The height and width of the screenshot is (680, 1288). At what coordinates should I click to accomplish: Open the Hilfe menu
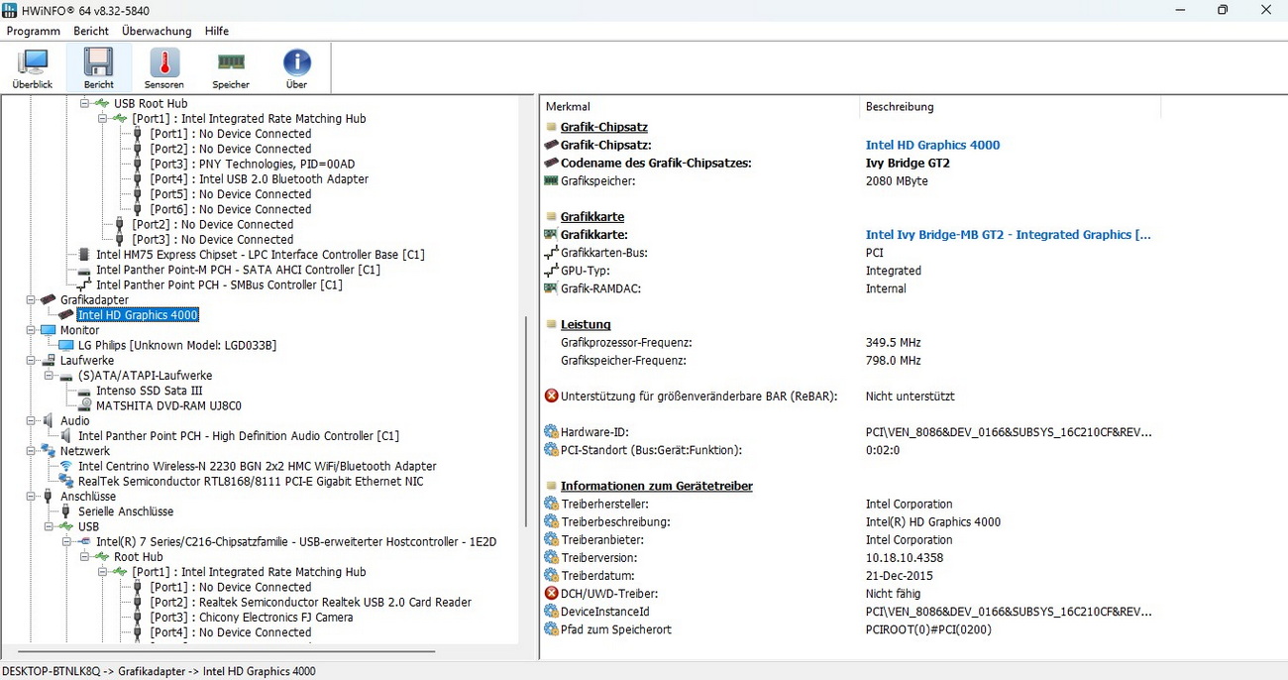217,31
